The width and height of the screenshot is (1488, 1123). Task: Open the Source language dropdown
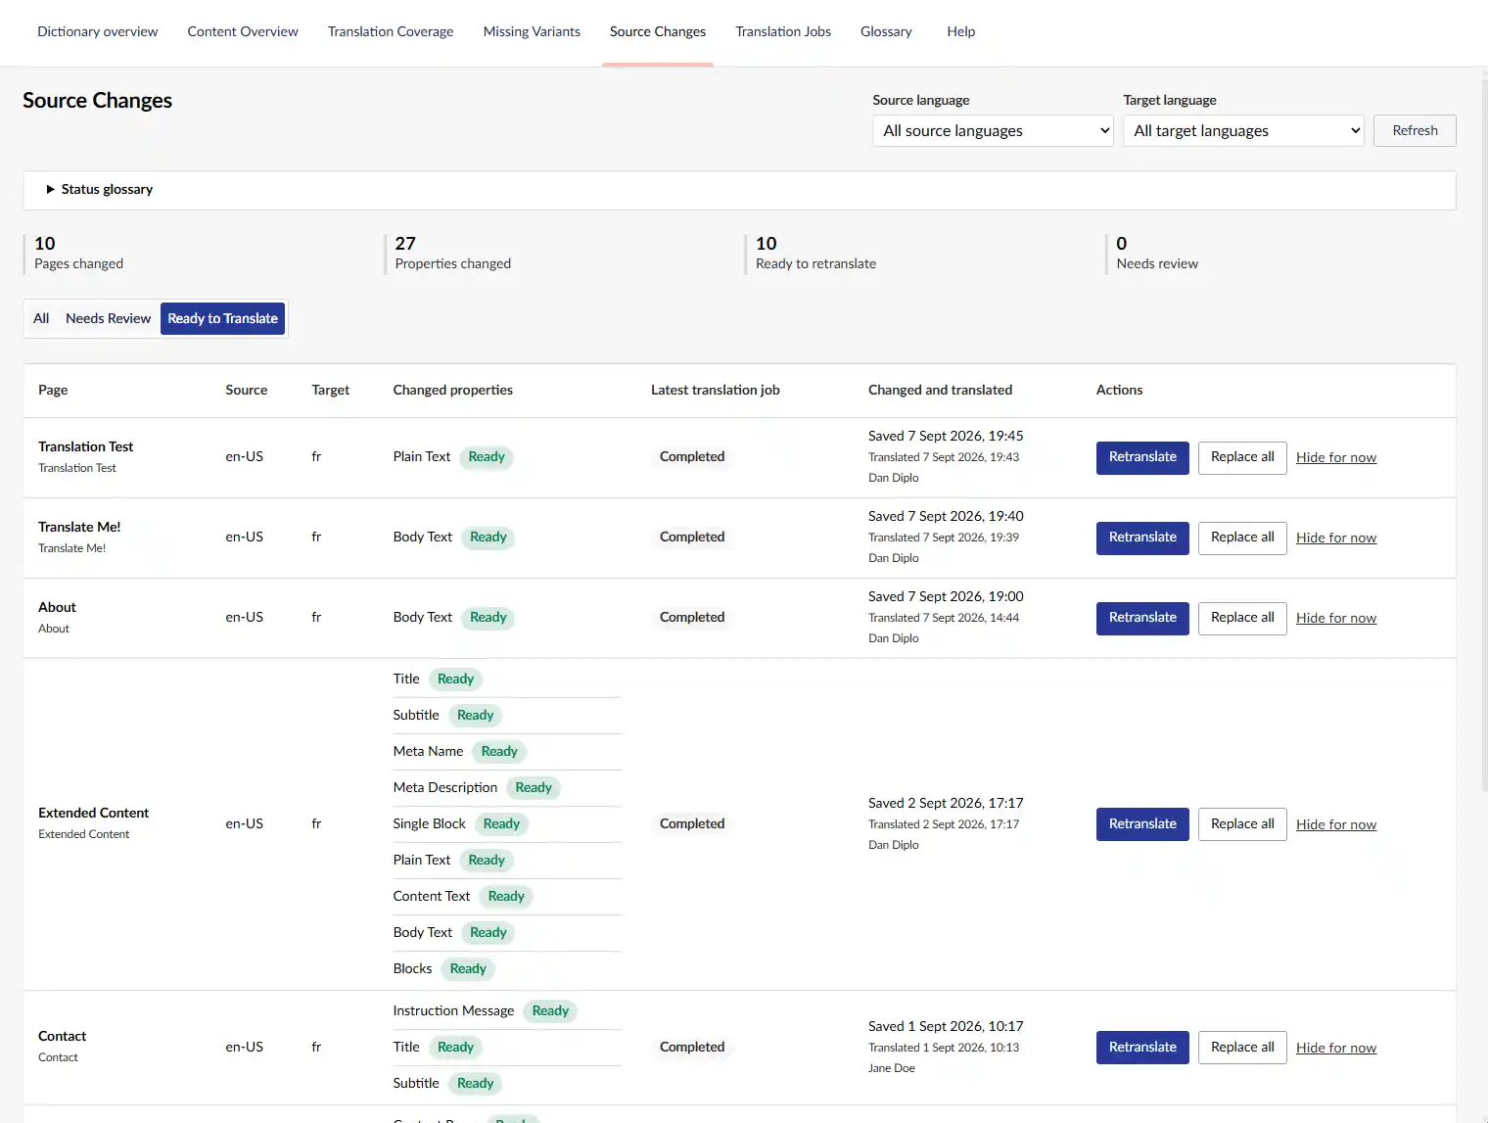coord(993,130)
